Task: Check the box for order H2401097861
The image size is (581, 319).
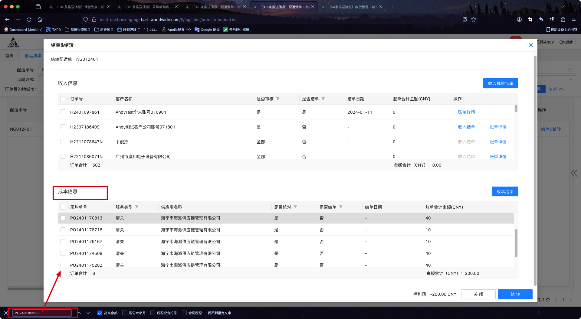Action: pos(63,112)
